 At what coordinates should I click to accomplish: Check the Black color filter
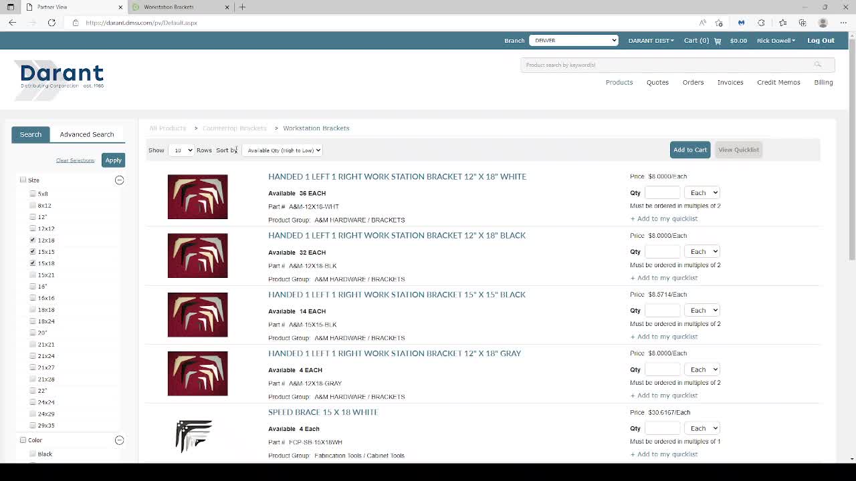point(33,454)
